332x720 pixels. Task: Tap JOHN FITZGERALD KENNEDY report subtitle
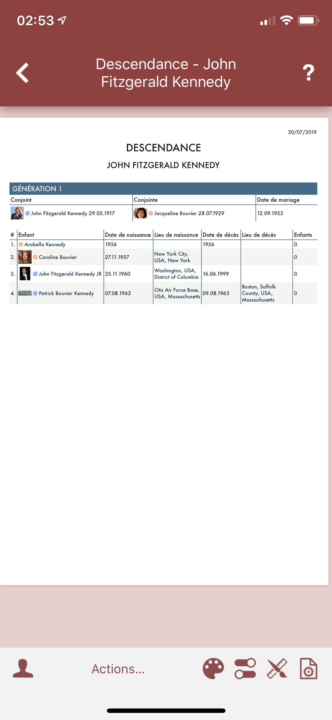pos(163,165)
